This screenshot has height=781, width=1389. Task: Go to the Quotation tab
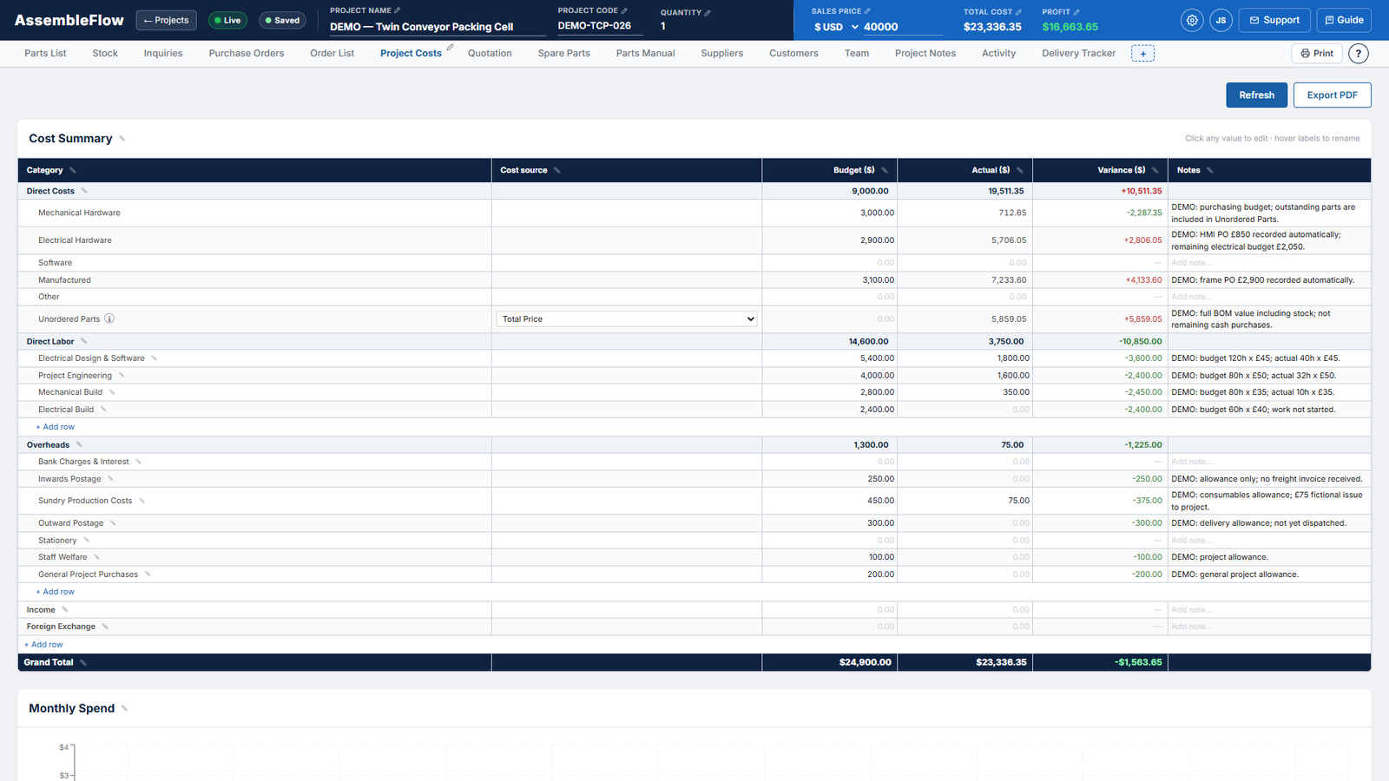tap(490, 53)
